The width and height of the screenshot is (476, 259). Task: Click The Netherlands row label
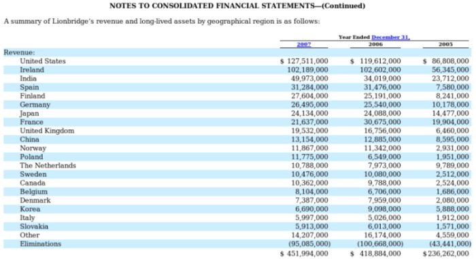coord(48,165)
